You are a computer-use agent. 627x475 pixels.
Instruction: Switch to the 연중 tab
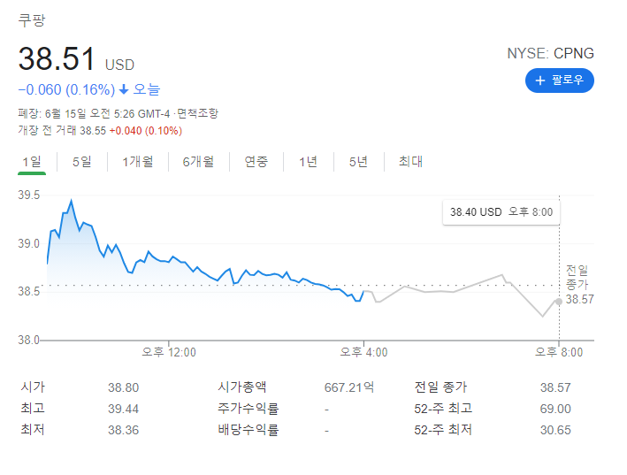pyautogui.click(x=256, y=162)
